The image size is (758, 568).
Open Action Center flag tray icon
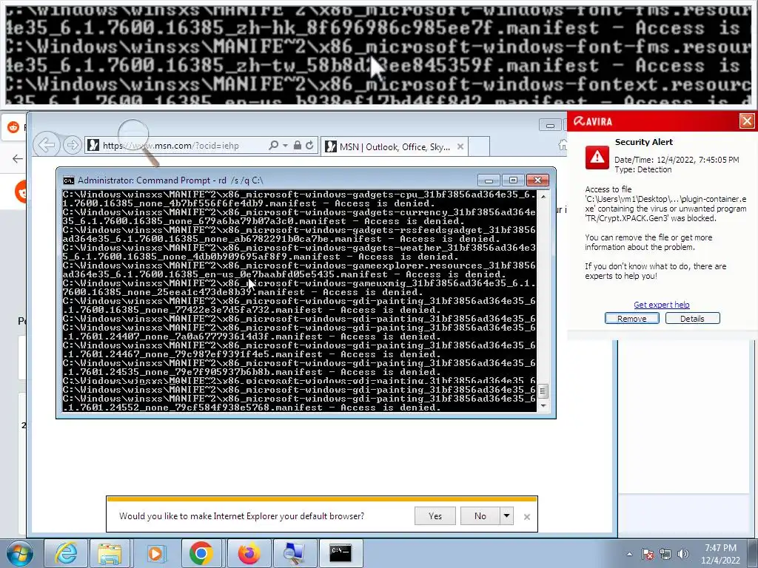tap(648, 554)
